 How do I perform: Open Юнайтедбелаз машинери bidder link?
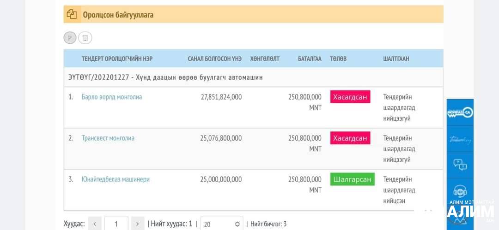pos(116,179)
